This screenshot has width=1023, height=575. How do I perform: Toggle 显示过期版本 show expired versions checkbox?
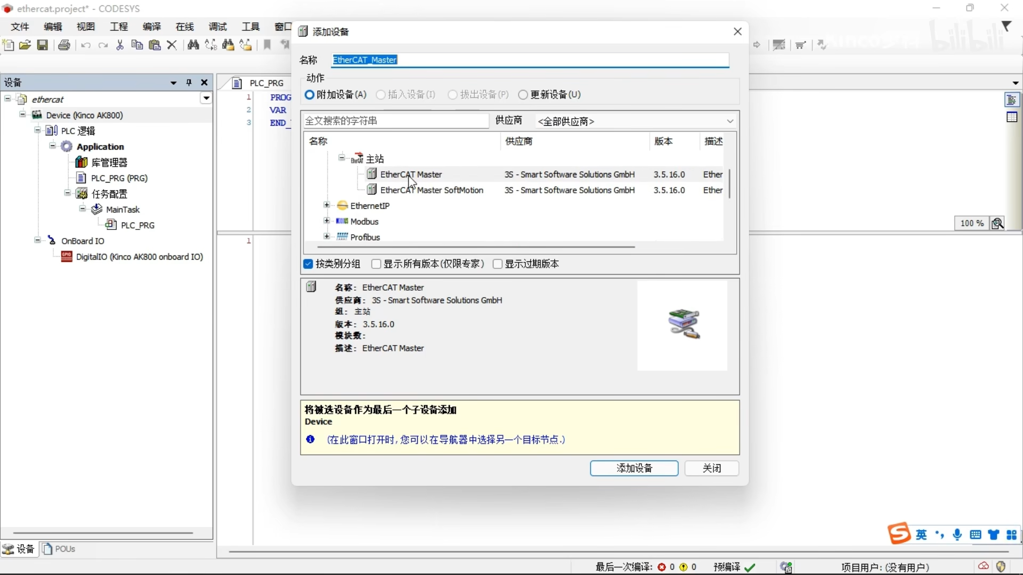pyautogui.click(x=499, y=264)
